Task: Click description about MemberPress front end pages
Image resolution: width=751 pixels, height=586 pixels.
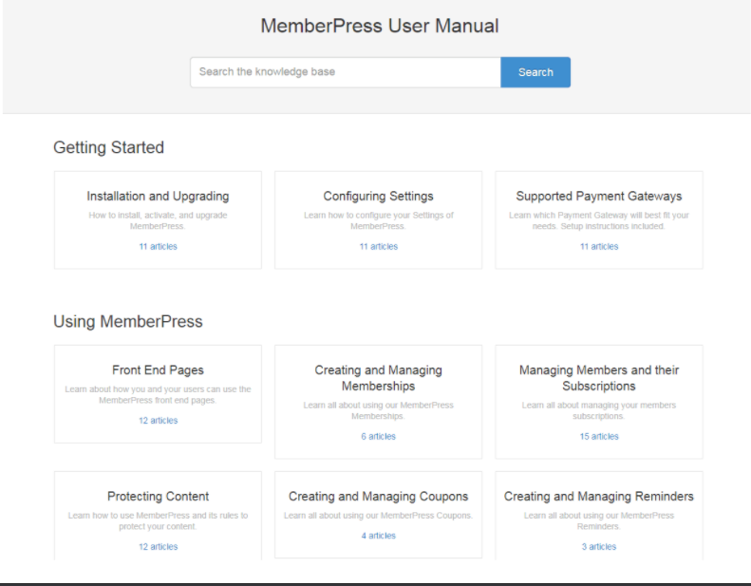Action: pyautogui.click(x=158, y=394)
